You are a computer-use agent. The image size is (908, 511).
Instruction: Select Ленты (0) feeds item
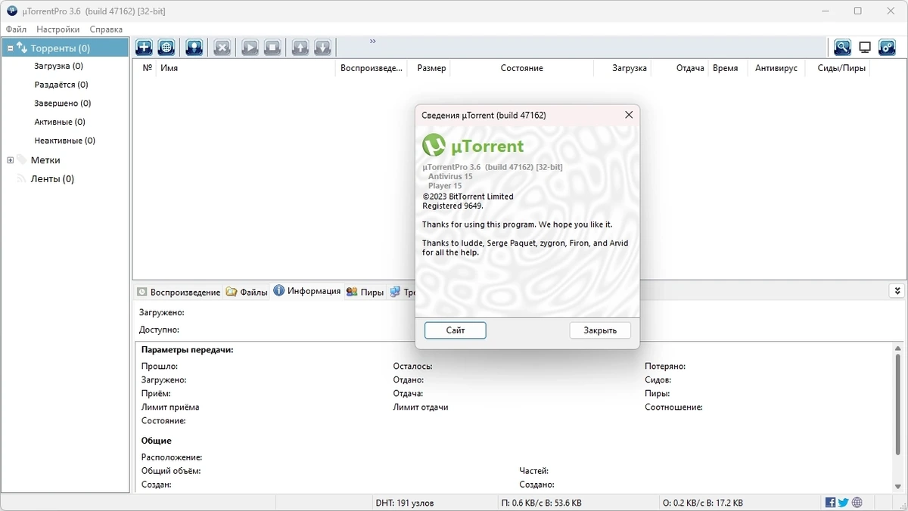[52, 179]
